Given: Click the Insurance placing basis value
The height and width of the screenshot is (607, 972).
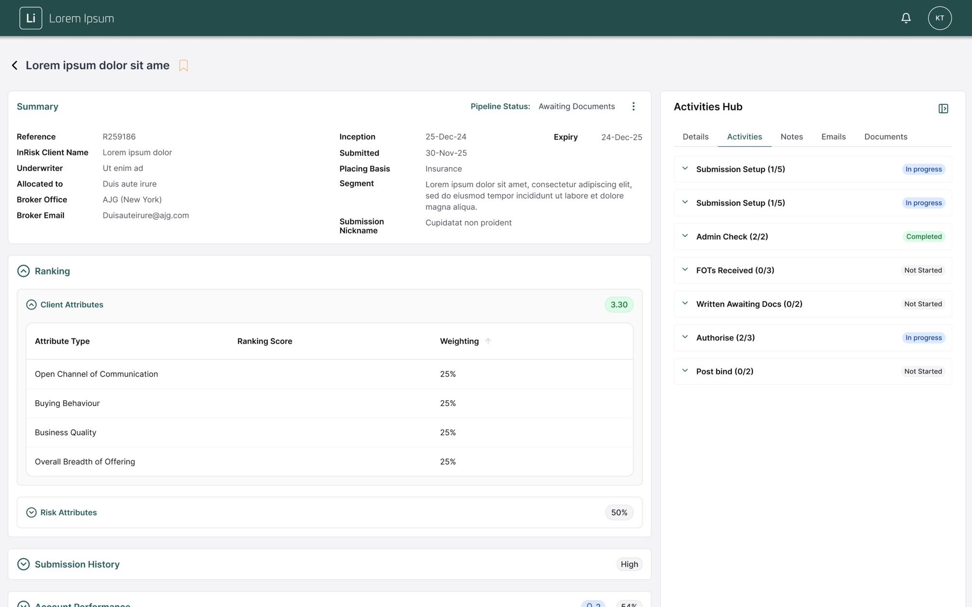Looking at the screenshot, I should (444, 169).
